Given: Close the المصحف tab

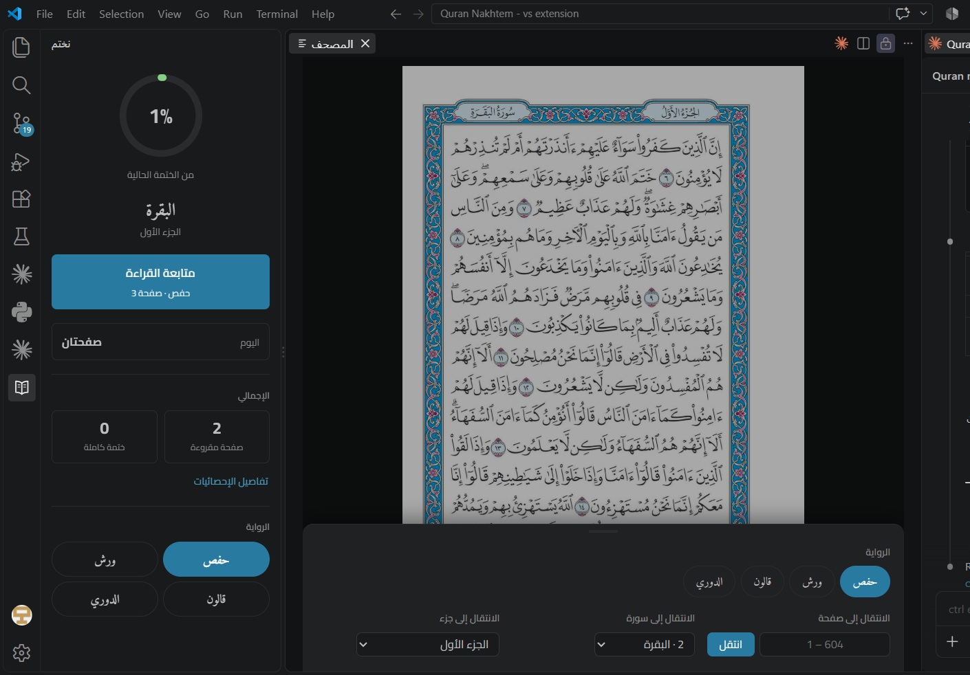Looking at the screenshot, I should click(x=365, y=43).
